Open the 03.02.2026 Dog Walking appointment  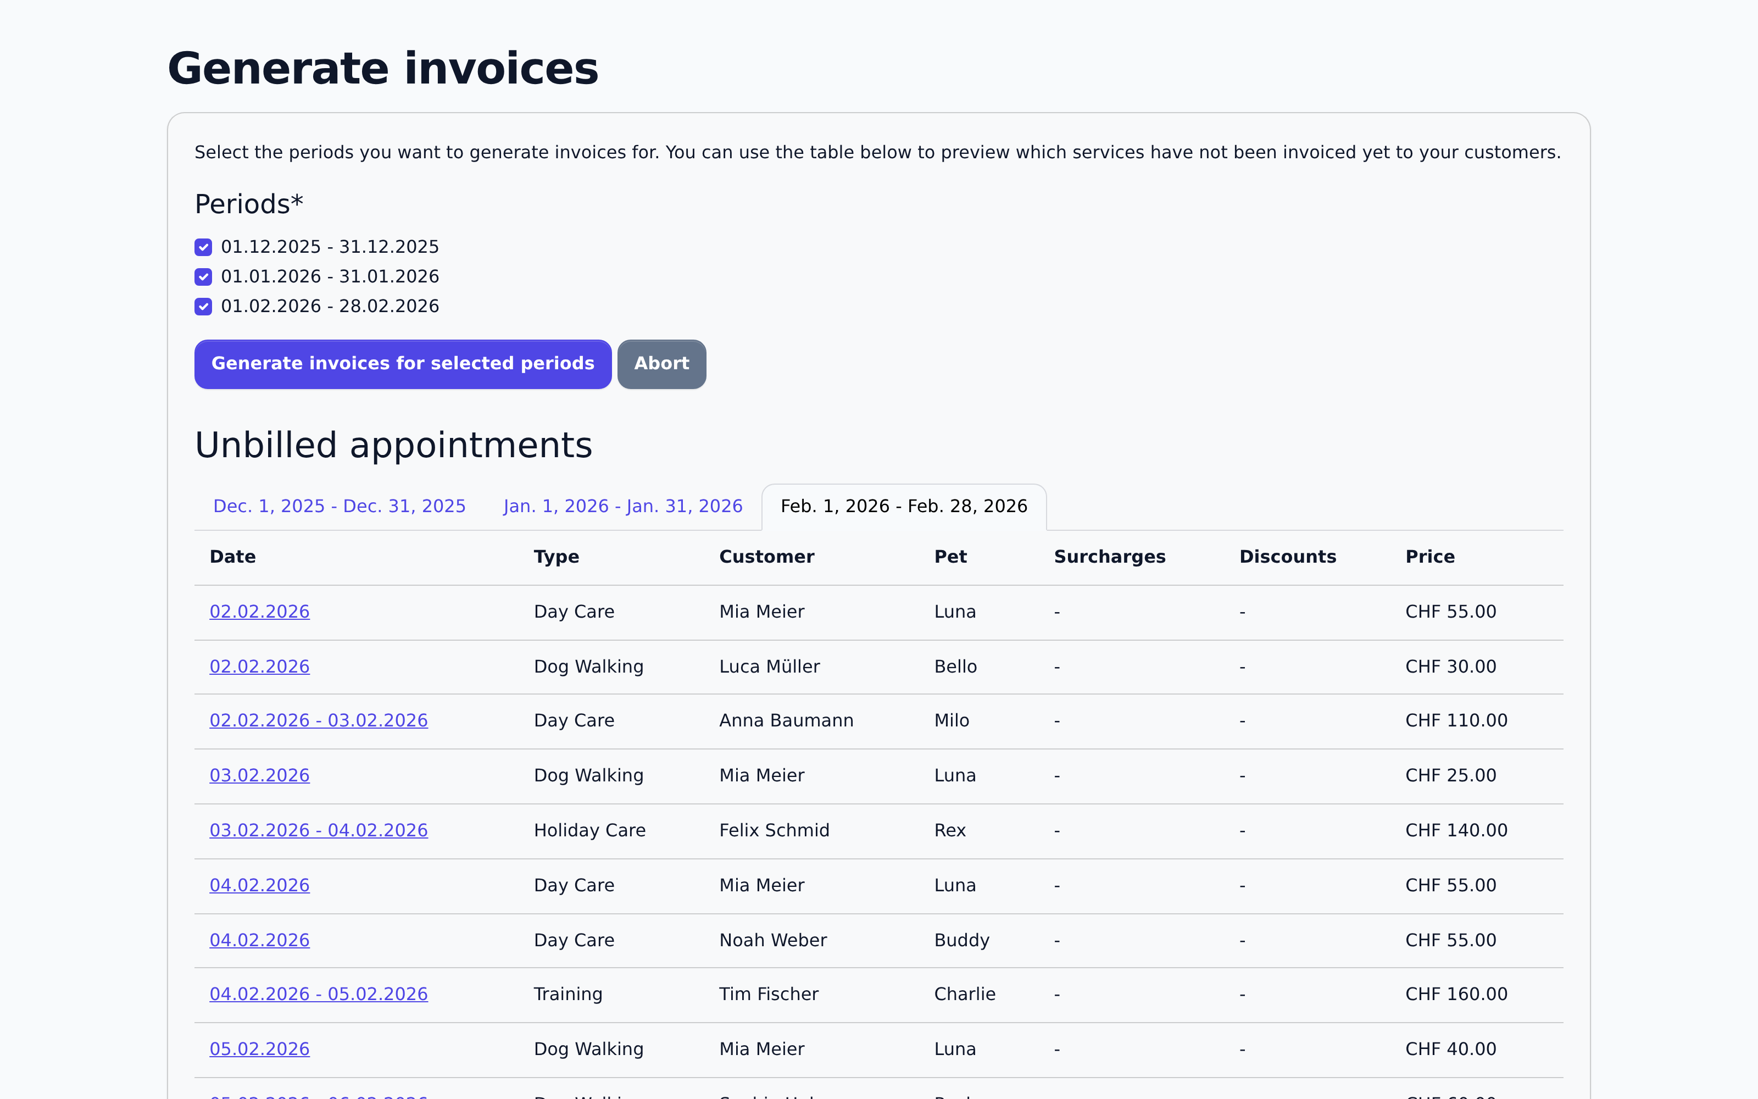[259, 775]
